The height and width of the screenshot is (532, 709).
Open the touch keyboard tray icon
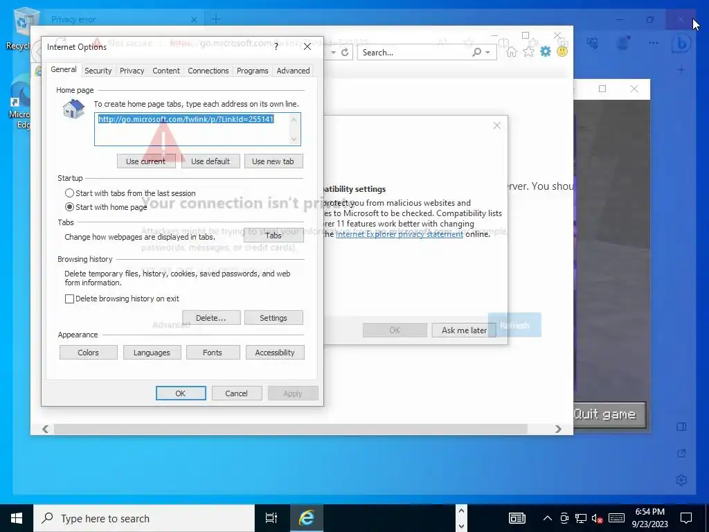pos(616,518)
